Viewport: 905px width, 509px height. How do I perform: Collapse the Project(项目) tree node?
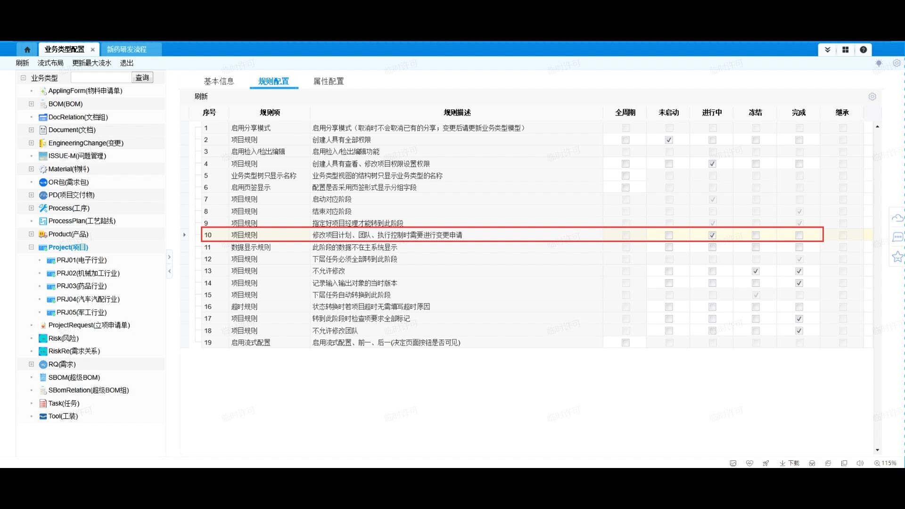coord(32,247)
